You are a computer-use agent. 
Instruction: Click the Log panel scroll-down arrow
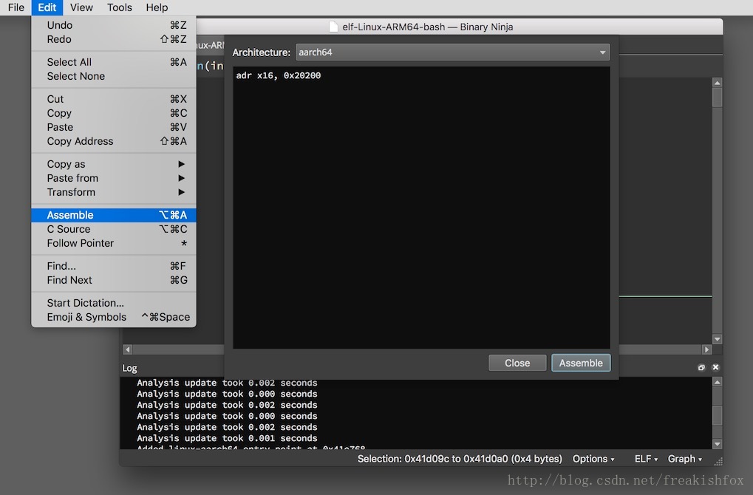[717, 444]
